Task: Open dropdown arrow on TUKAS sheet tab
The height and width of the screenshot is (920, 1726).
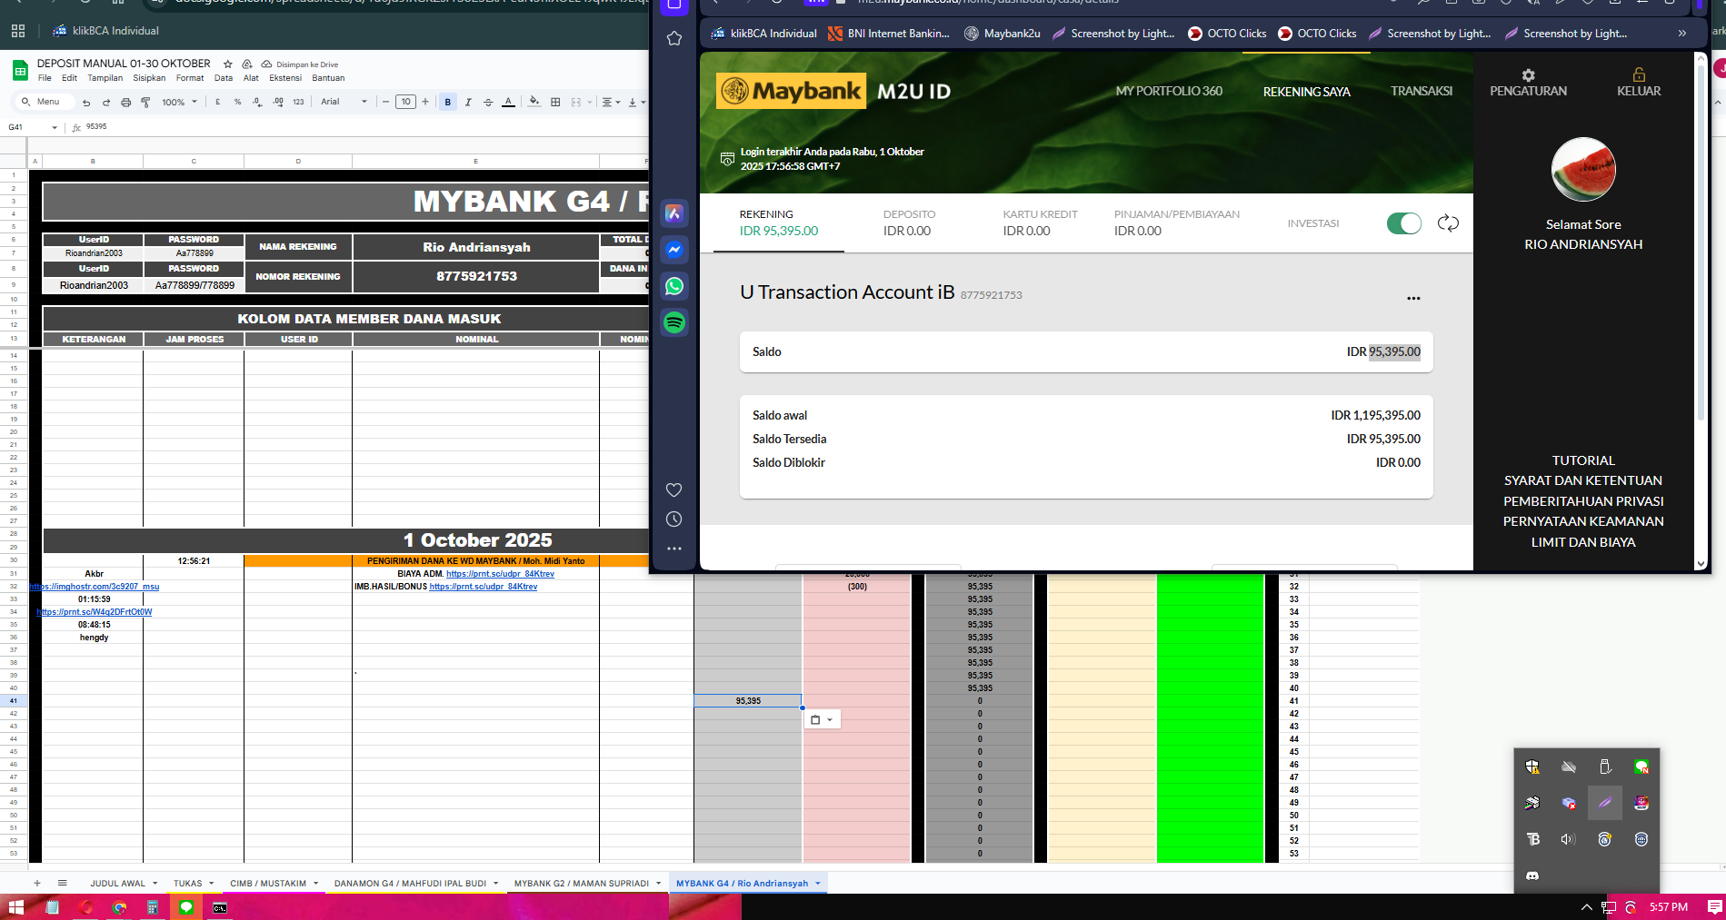Action: [211, 883]
